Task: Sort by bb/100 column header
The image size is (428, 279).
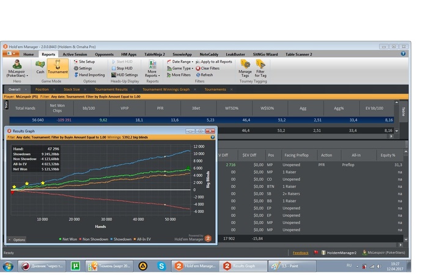Action: [x=89, y=108]
